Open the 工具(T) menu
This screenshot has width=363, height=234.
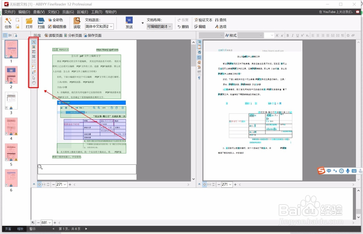[97, 12]
